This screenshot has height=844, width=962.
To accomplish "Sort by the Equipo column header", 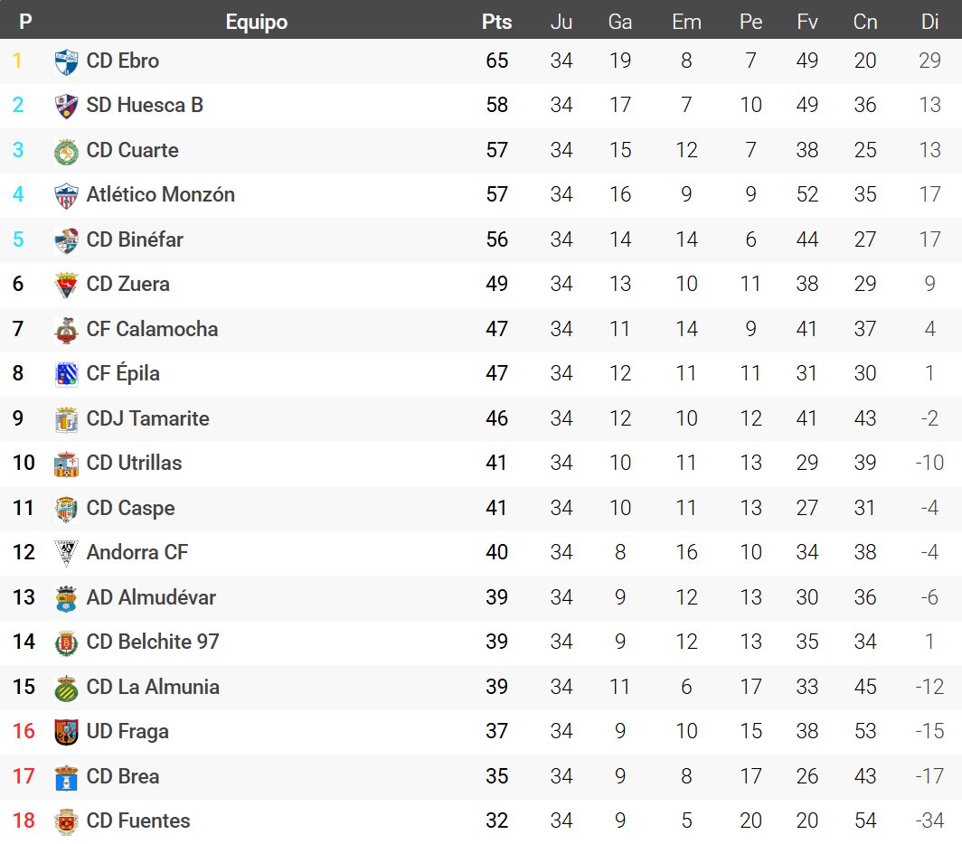I will [256, 22].
